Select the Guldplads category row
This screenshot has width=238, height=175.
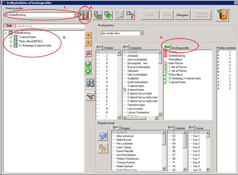[x=133, y=78]
